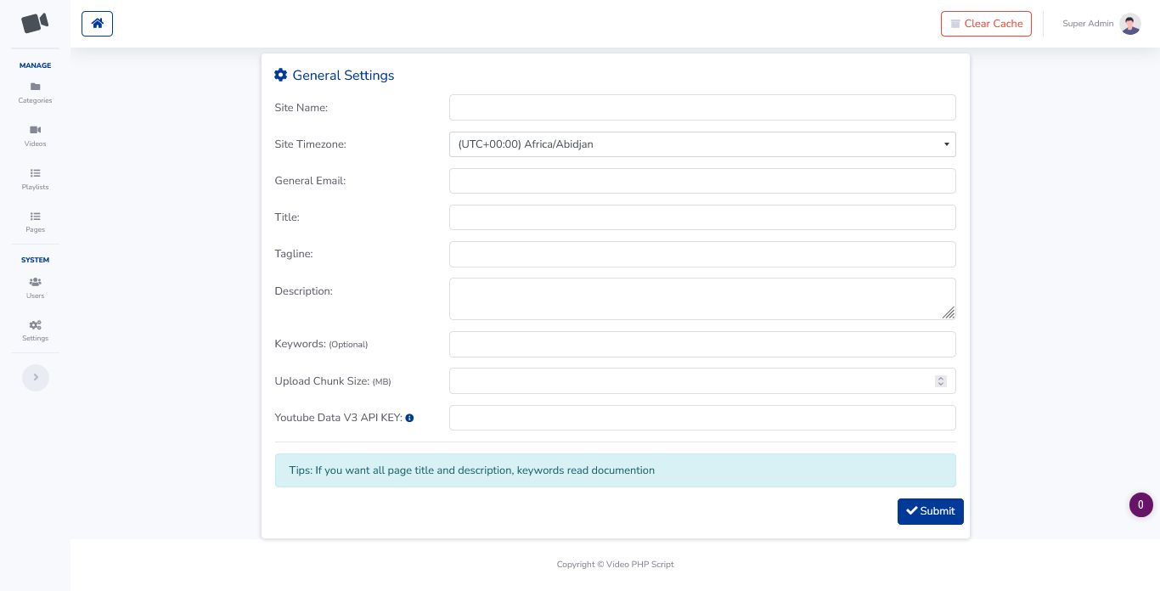
Task: Click the video camera logo icon
Action: click(35, 23)
